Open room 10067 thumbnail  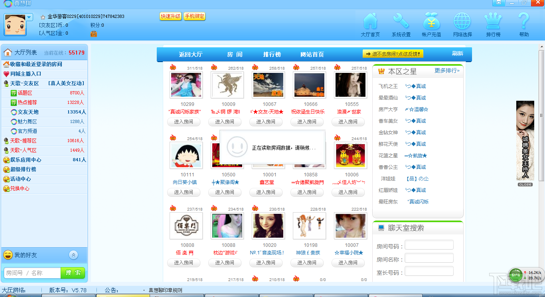click(x=268, y=85)
